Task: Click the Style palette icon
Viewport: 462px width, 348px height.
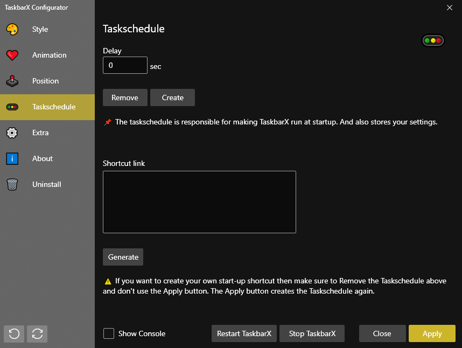Action: 12,30
